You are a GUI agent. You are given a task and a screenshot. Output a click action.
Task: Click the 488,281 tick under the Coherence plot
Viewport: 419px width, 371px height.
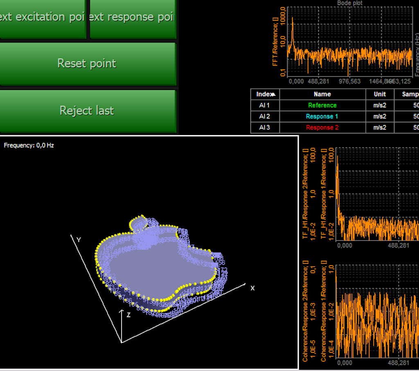click(399, 363)
